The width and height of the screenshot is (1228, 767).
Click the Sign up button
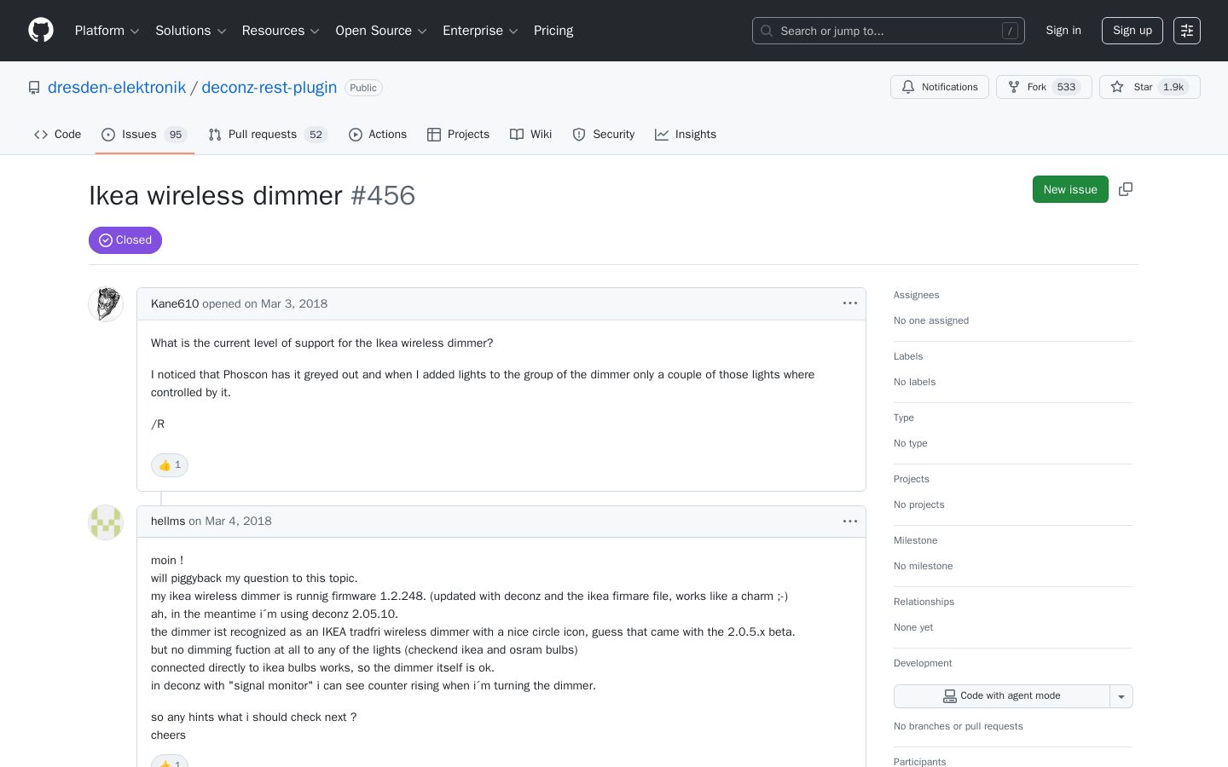[x=1132, y=31]
